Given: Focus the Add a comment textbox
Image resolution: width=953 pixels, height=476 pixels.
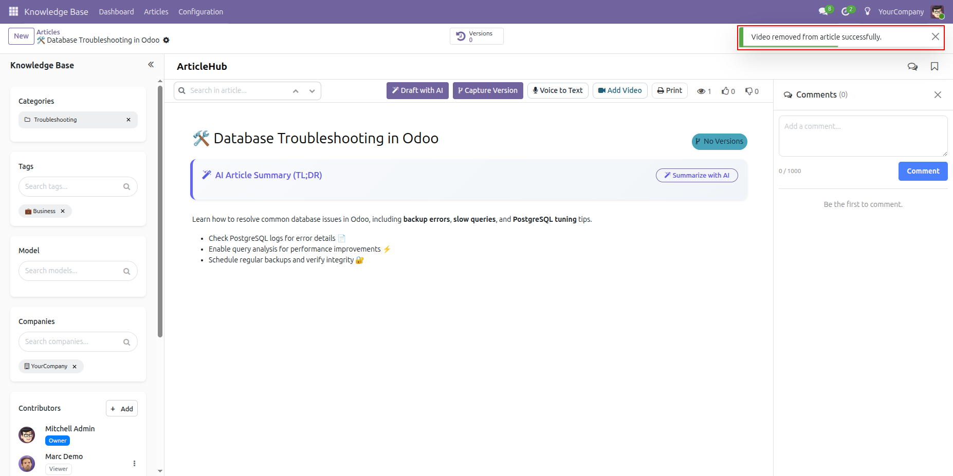Looking at the screenshot, I should [x=863, y=136].
